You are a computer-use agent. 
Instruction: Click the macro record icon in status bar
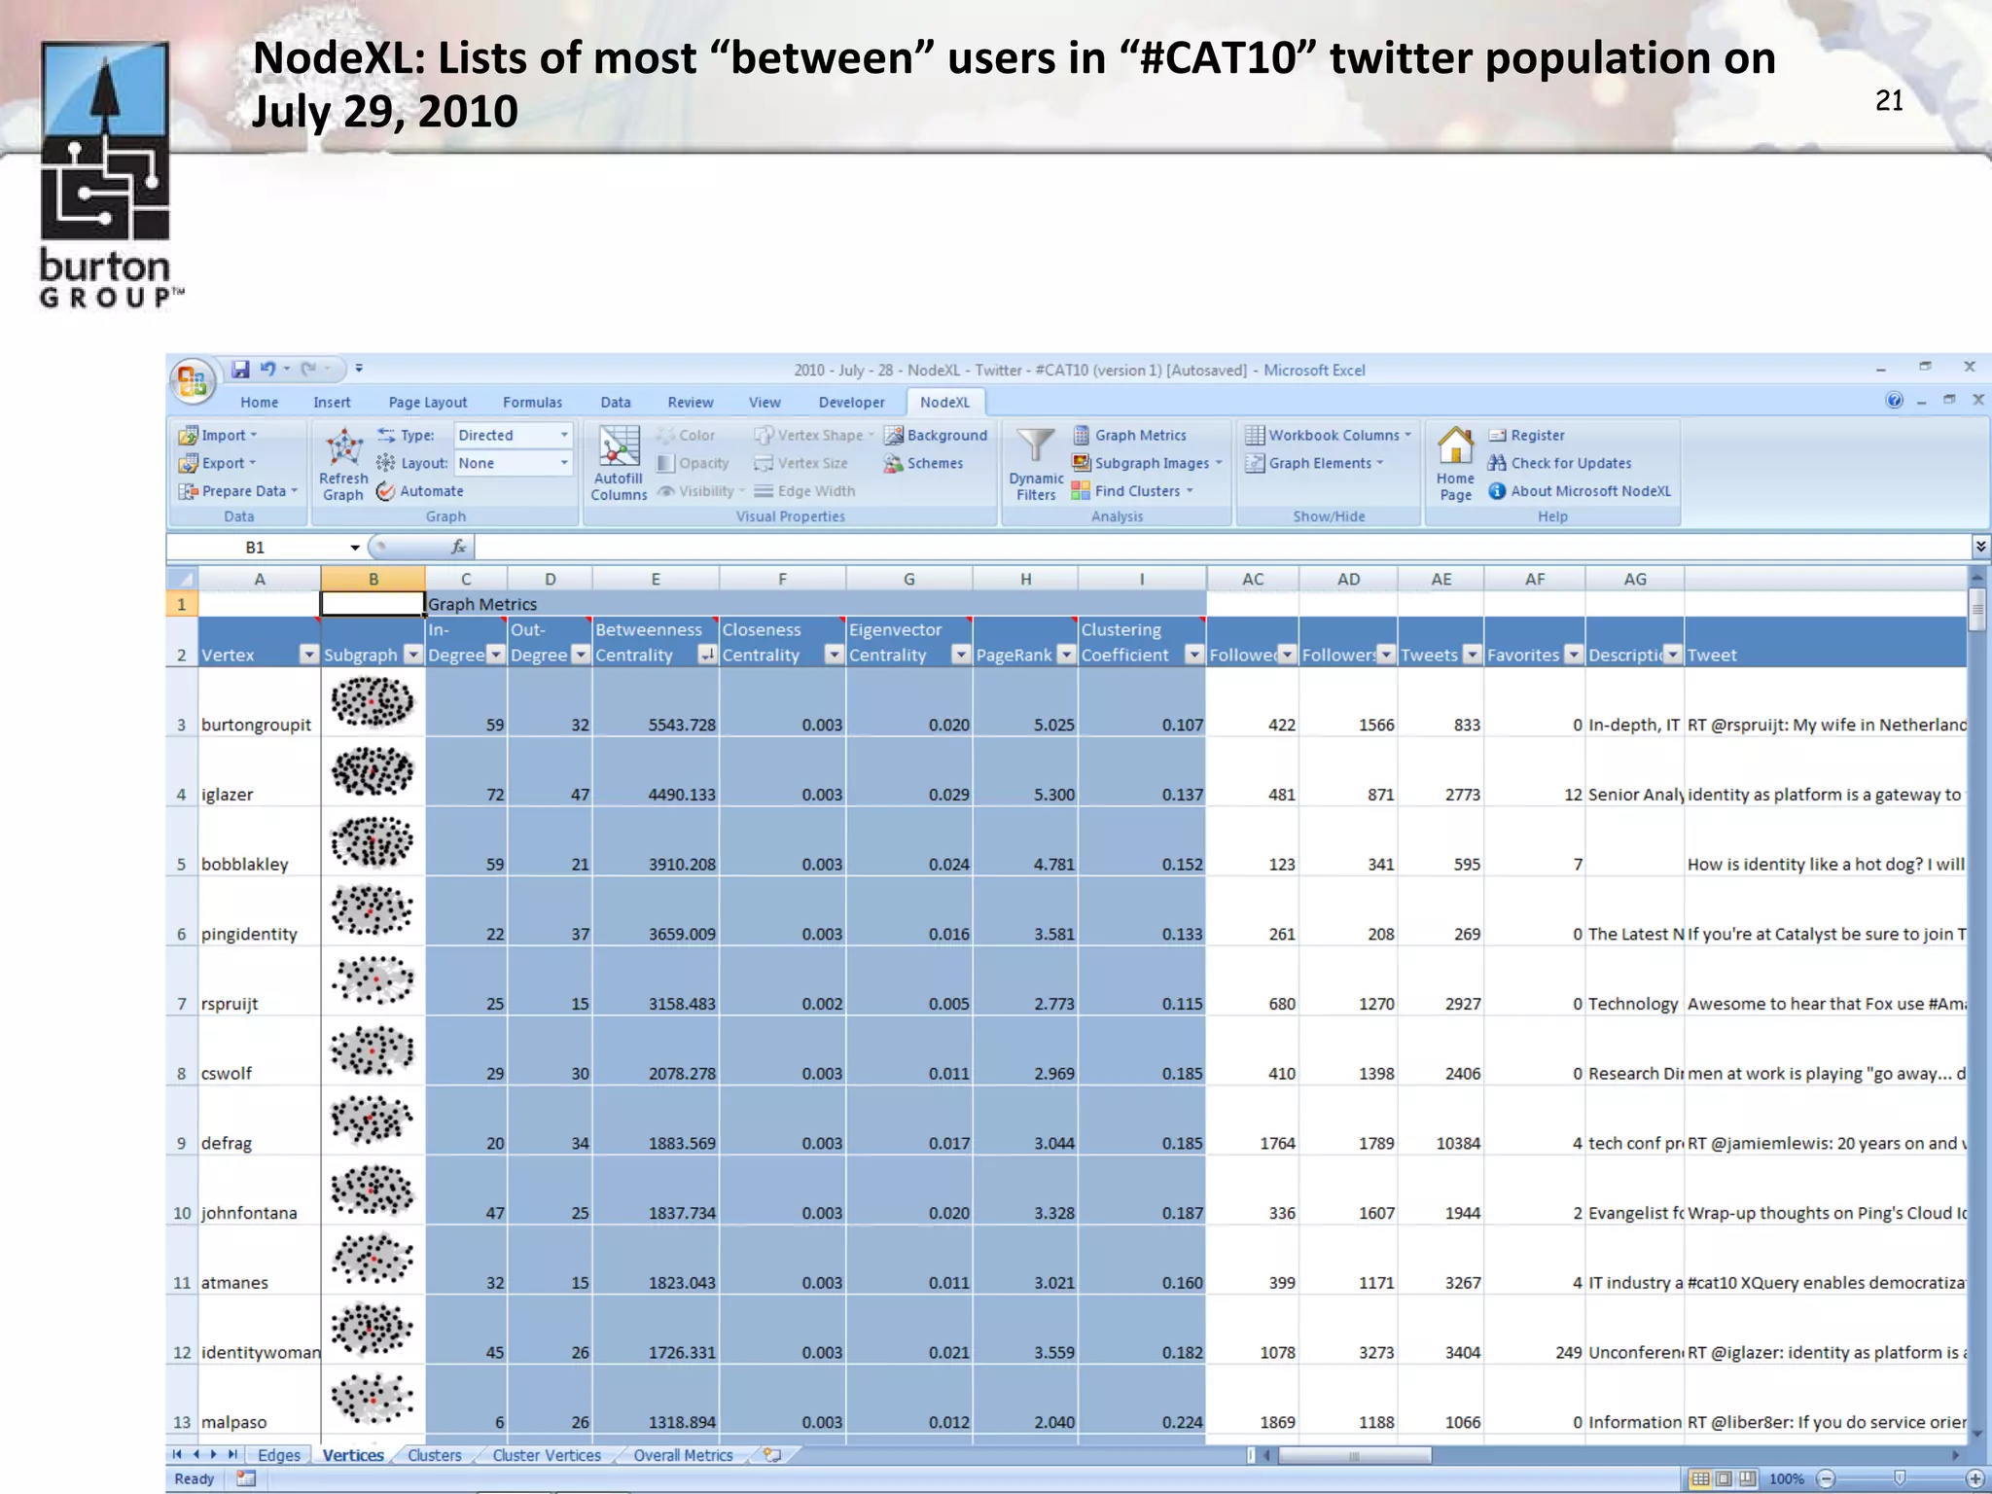(246, 1478)
